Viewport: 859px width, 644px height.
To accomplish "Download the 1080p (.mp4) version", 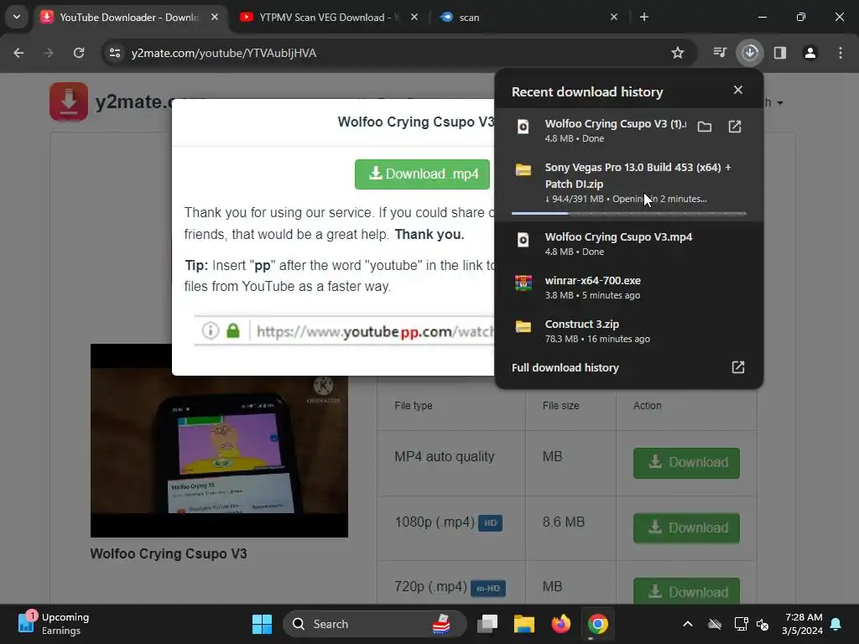I will 686,528.
